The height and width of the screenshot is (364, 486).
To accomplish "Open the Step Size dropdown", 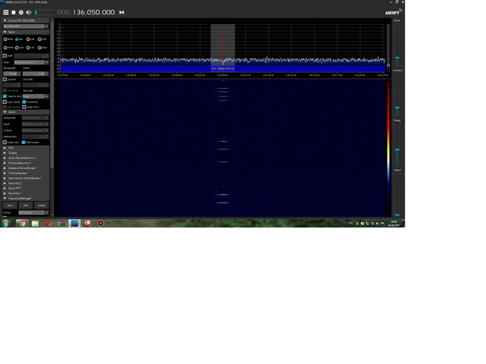I will coord(36,96).
